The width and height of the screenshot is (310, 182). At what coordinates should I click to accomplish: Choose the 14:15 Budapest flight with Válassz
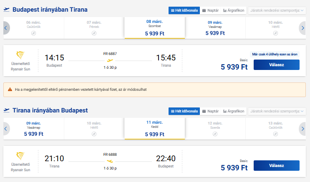click(276, 65)
